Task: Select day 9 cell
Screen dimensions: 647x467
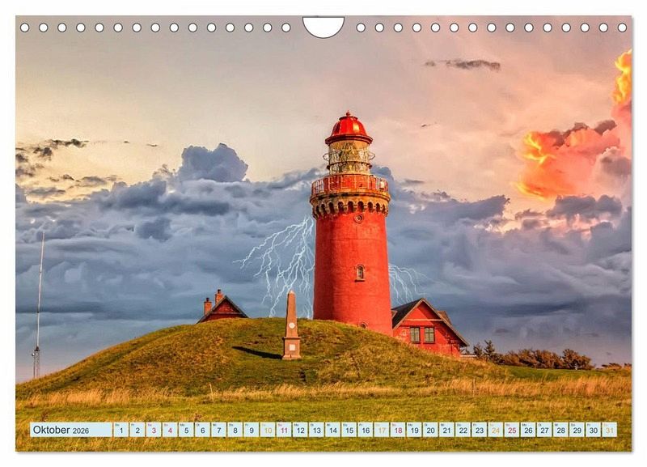Action: 252,430
